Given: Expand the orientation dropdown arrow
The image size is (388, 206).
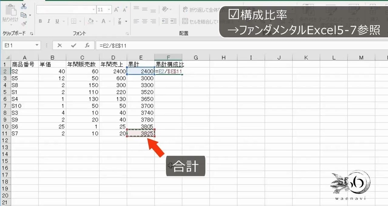Looking at the screenshot, I should pos(171,9).
